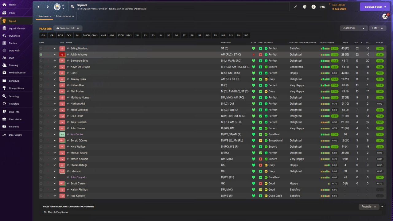Open the Friendly match rules dropdown
The height and width of the screenshot is (221, 393).
[369, 207]
